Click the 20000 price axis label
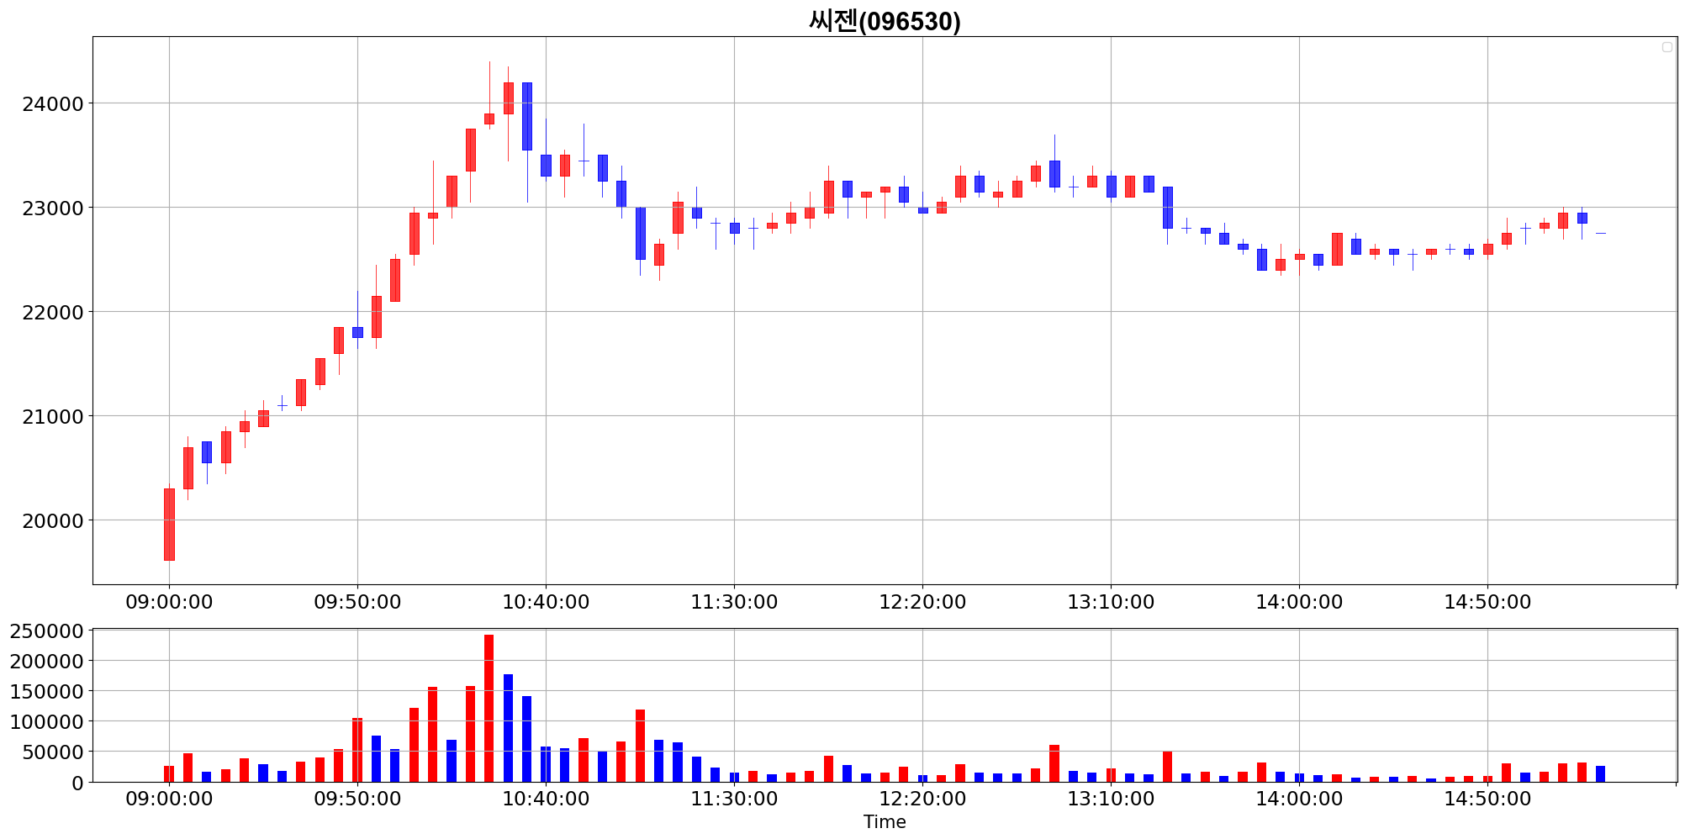 (x=53, y=521)
